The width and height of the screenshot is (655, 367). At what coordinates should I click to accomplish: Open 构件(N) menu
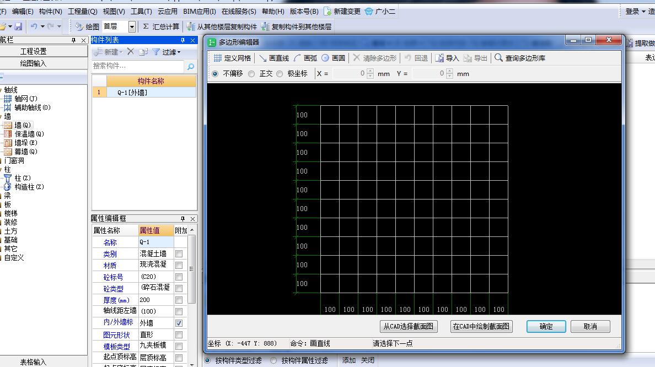pos(50,11)
